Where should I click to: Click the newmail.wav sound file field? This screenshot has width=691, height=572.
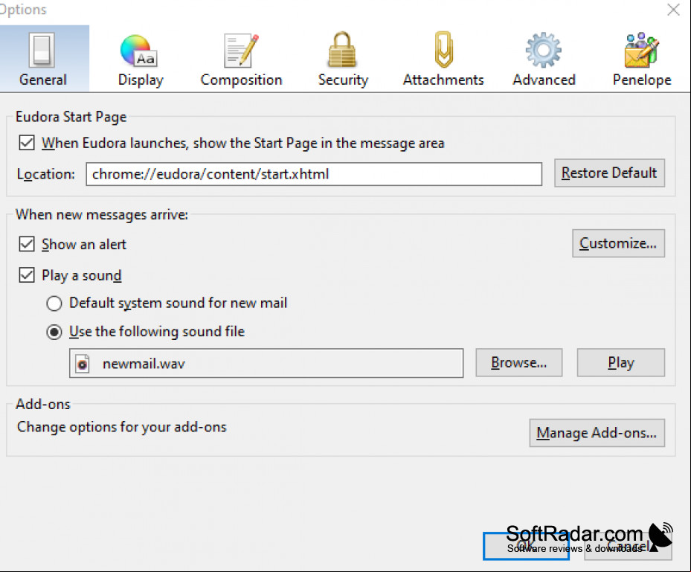click(x=266, y=363)
